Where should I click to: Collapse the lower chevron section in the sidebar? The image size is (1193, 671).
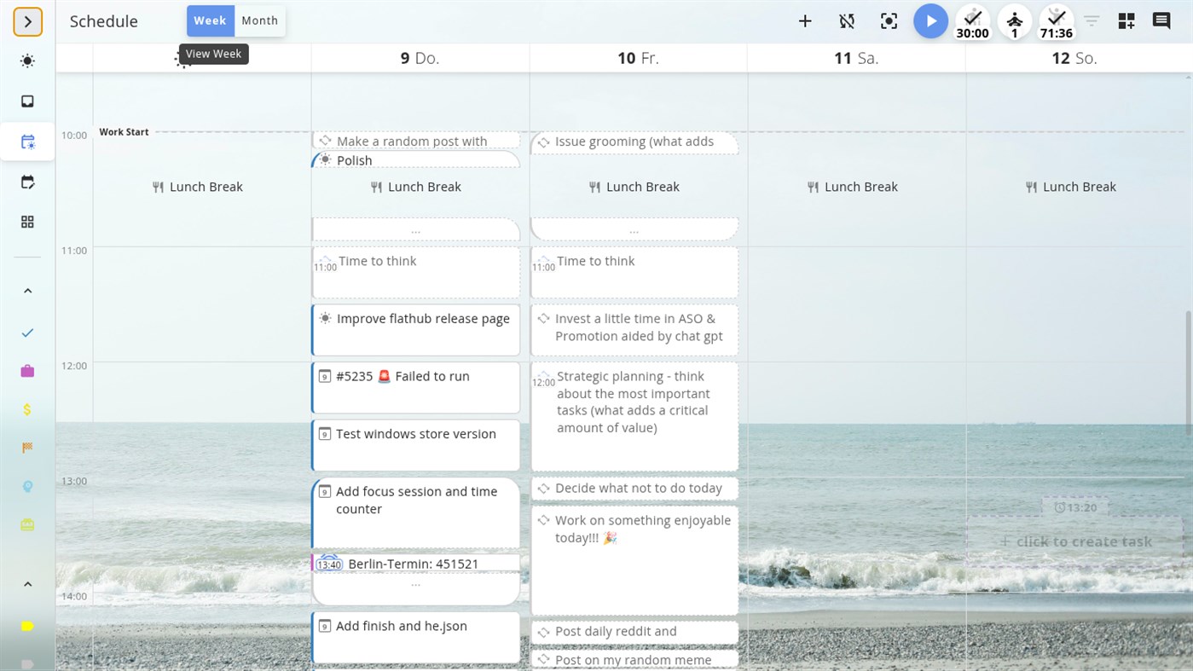point(26,583)
